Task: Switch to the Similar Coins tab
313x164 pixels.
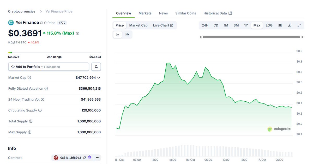Action: 186,13
